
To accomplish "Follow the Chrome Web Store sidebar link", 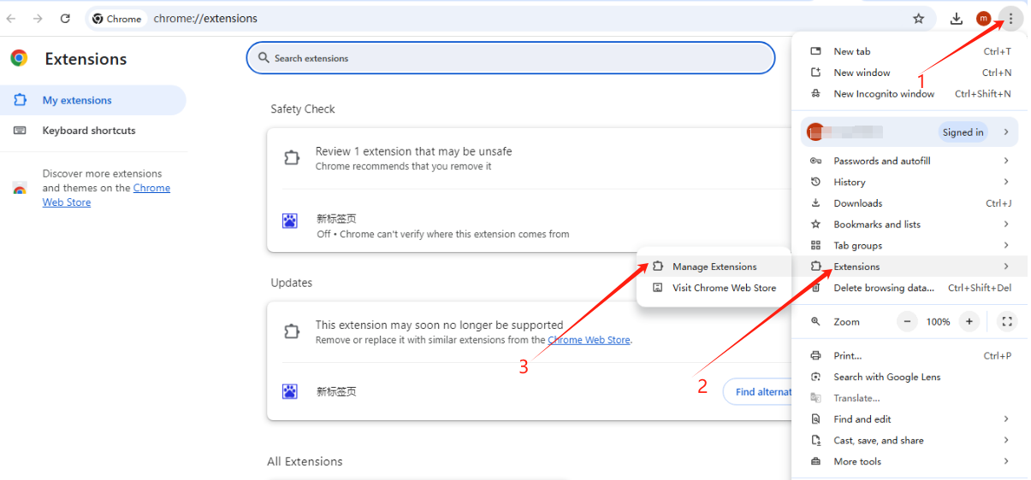I will (x=106, y=195).
